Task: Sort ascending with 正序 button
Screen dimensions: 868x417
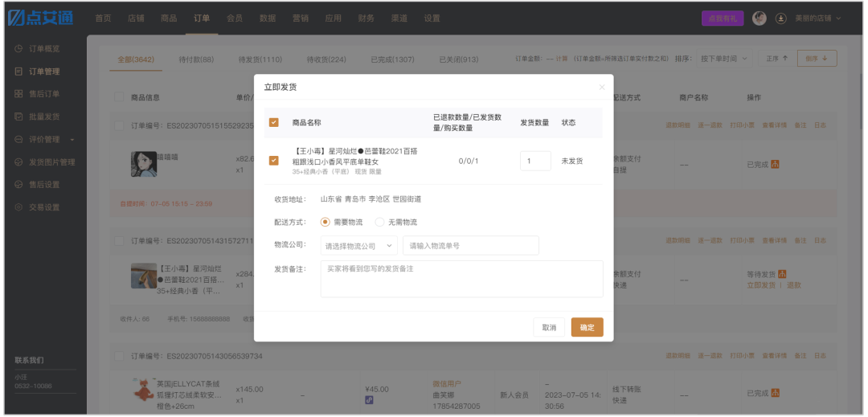Action: coord(776,59)
